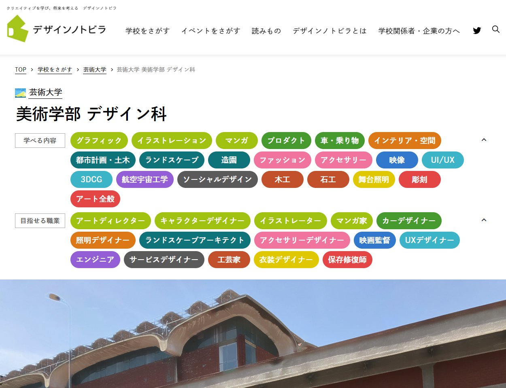Click the カーデザイナー career tag

click(x=409, y=221)
